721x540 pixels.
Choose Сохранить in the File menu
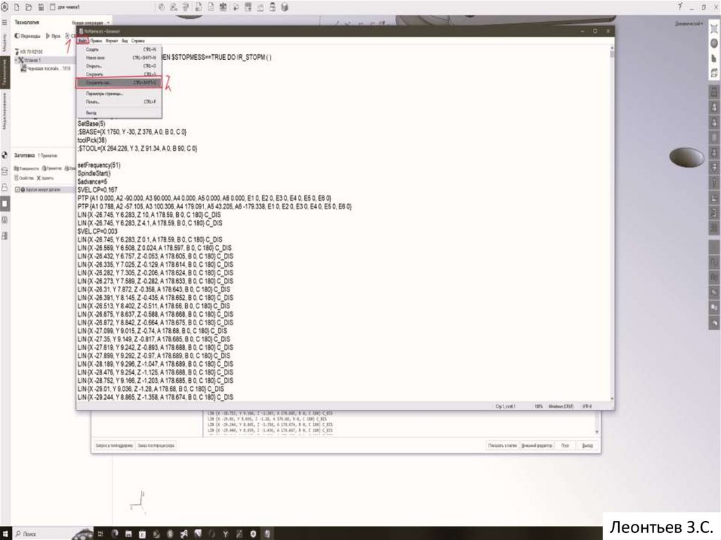click(118, 74)
